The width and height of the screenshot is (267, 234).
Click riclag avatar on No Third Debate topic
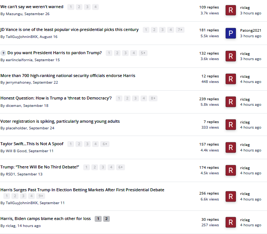pos(231,170)
